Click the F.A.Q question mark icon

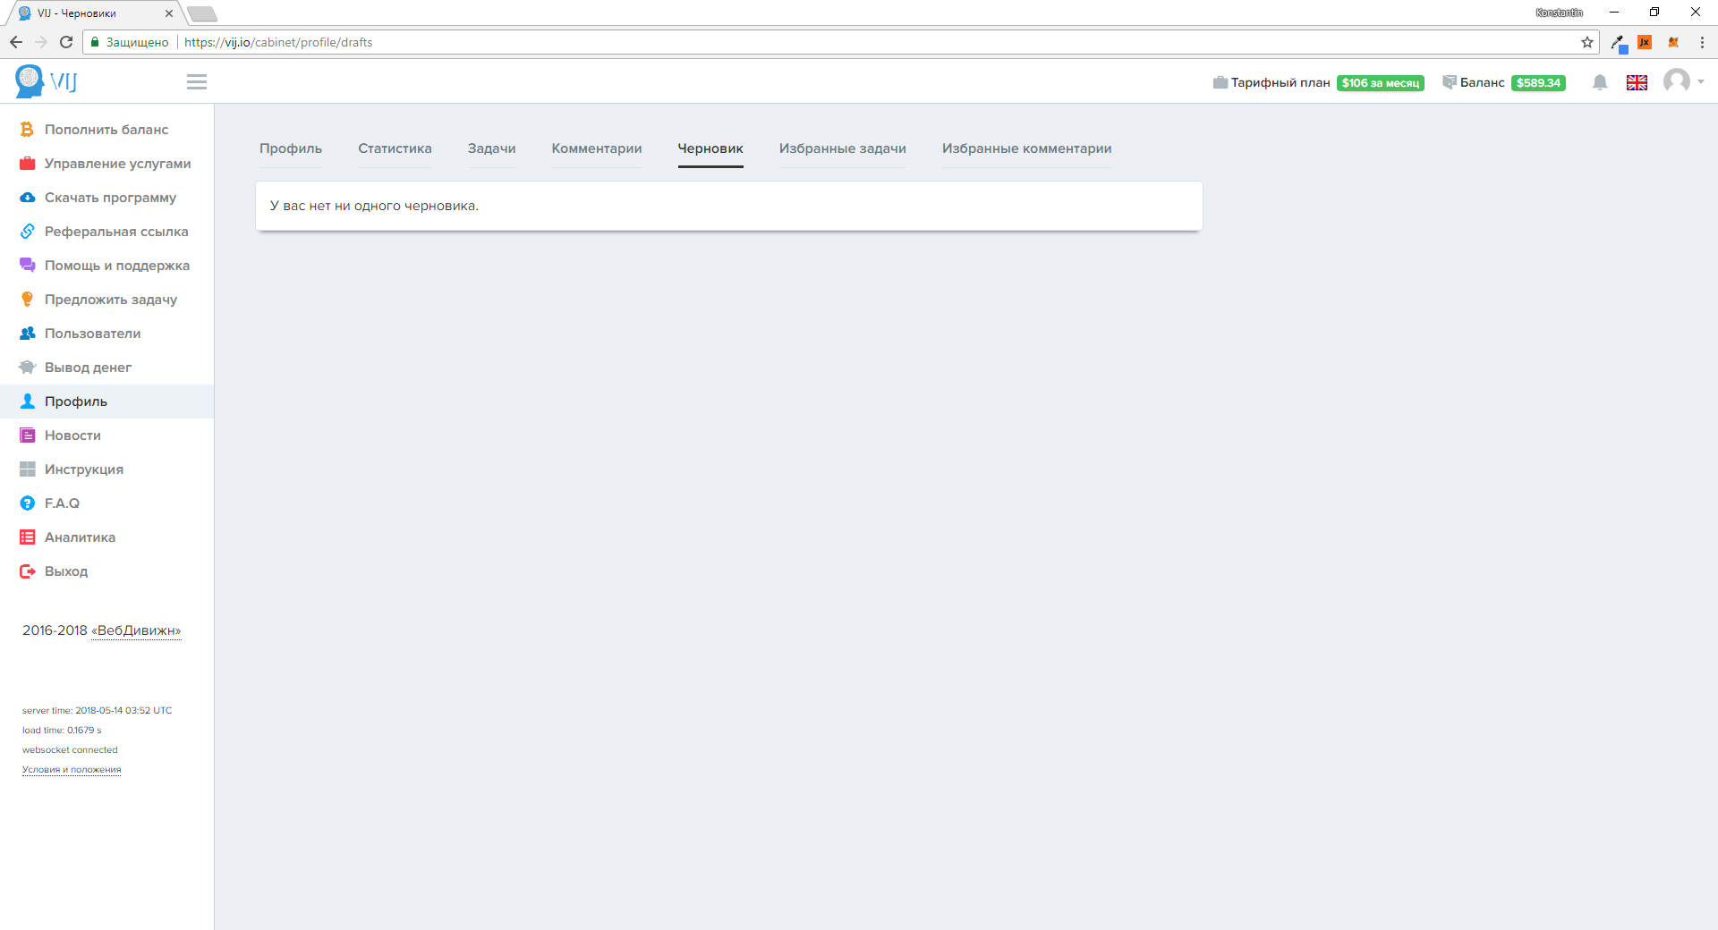(28, 503)
